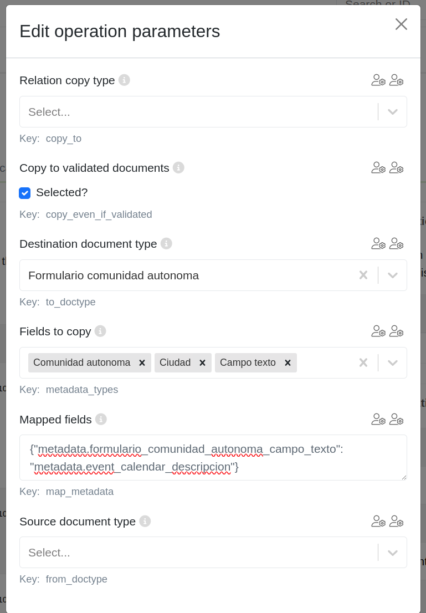Open the Source document type dropdown

pos(393,553)
